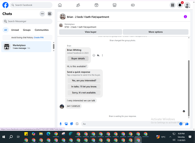Click the '641 5308520' message

coord(73,106)
